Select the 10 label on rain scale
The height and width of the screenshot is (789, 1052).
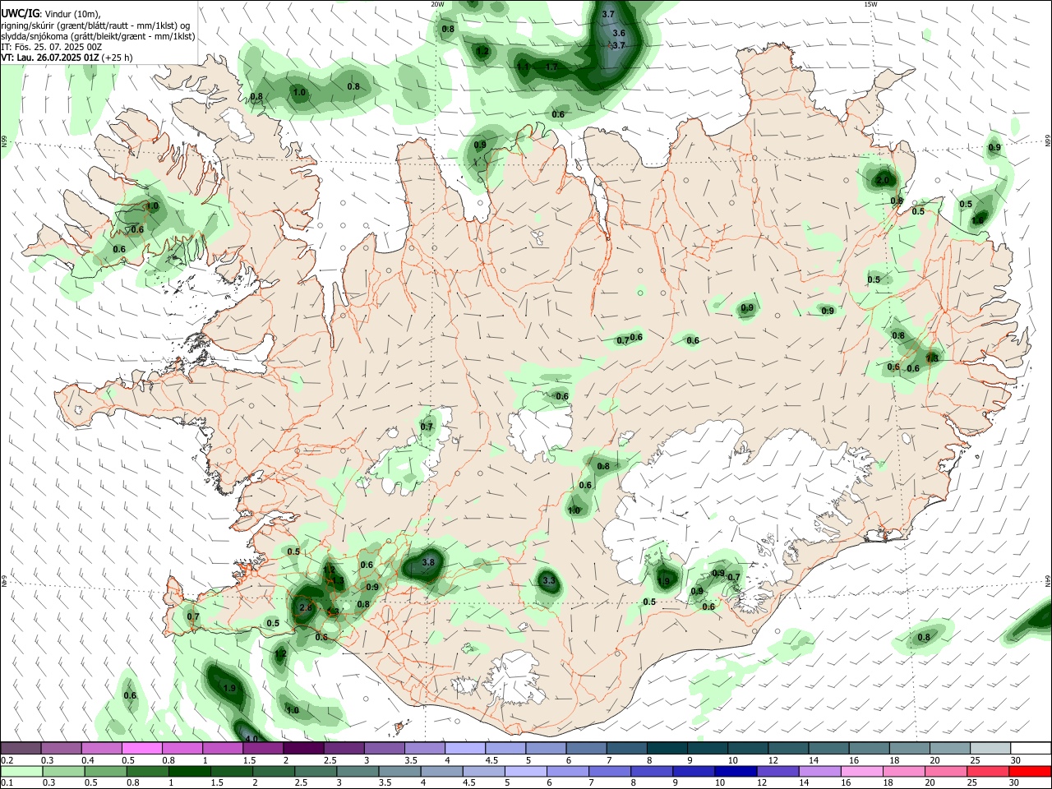(x=720, y=782)
